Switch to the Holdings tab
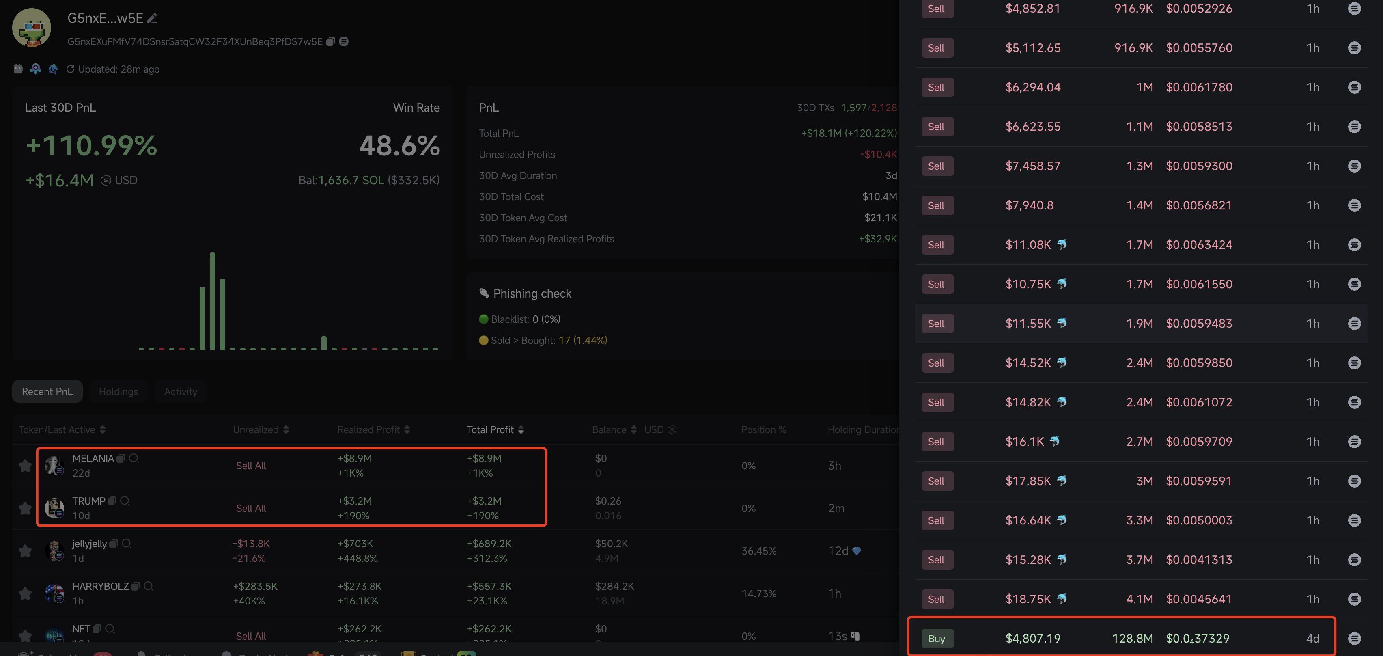Screen dimensions: 1383x656 (118, 392)
